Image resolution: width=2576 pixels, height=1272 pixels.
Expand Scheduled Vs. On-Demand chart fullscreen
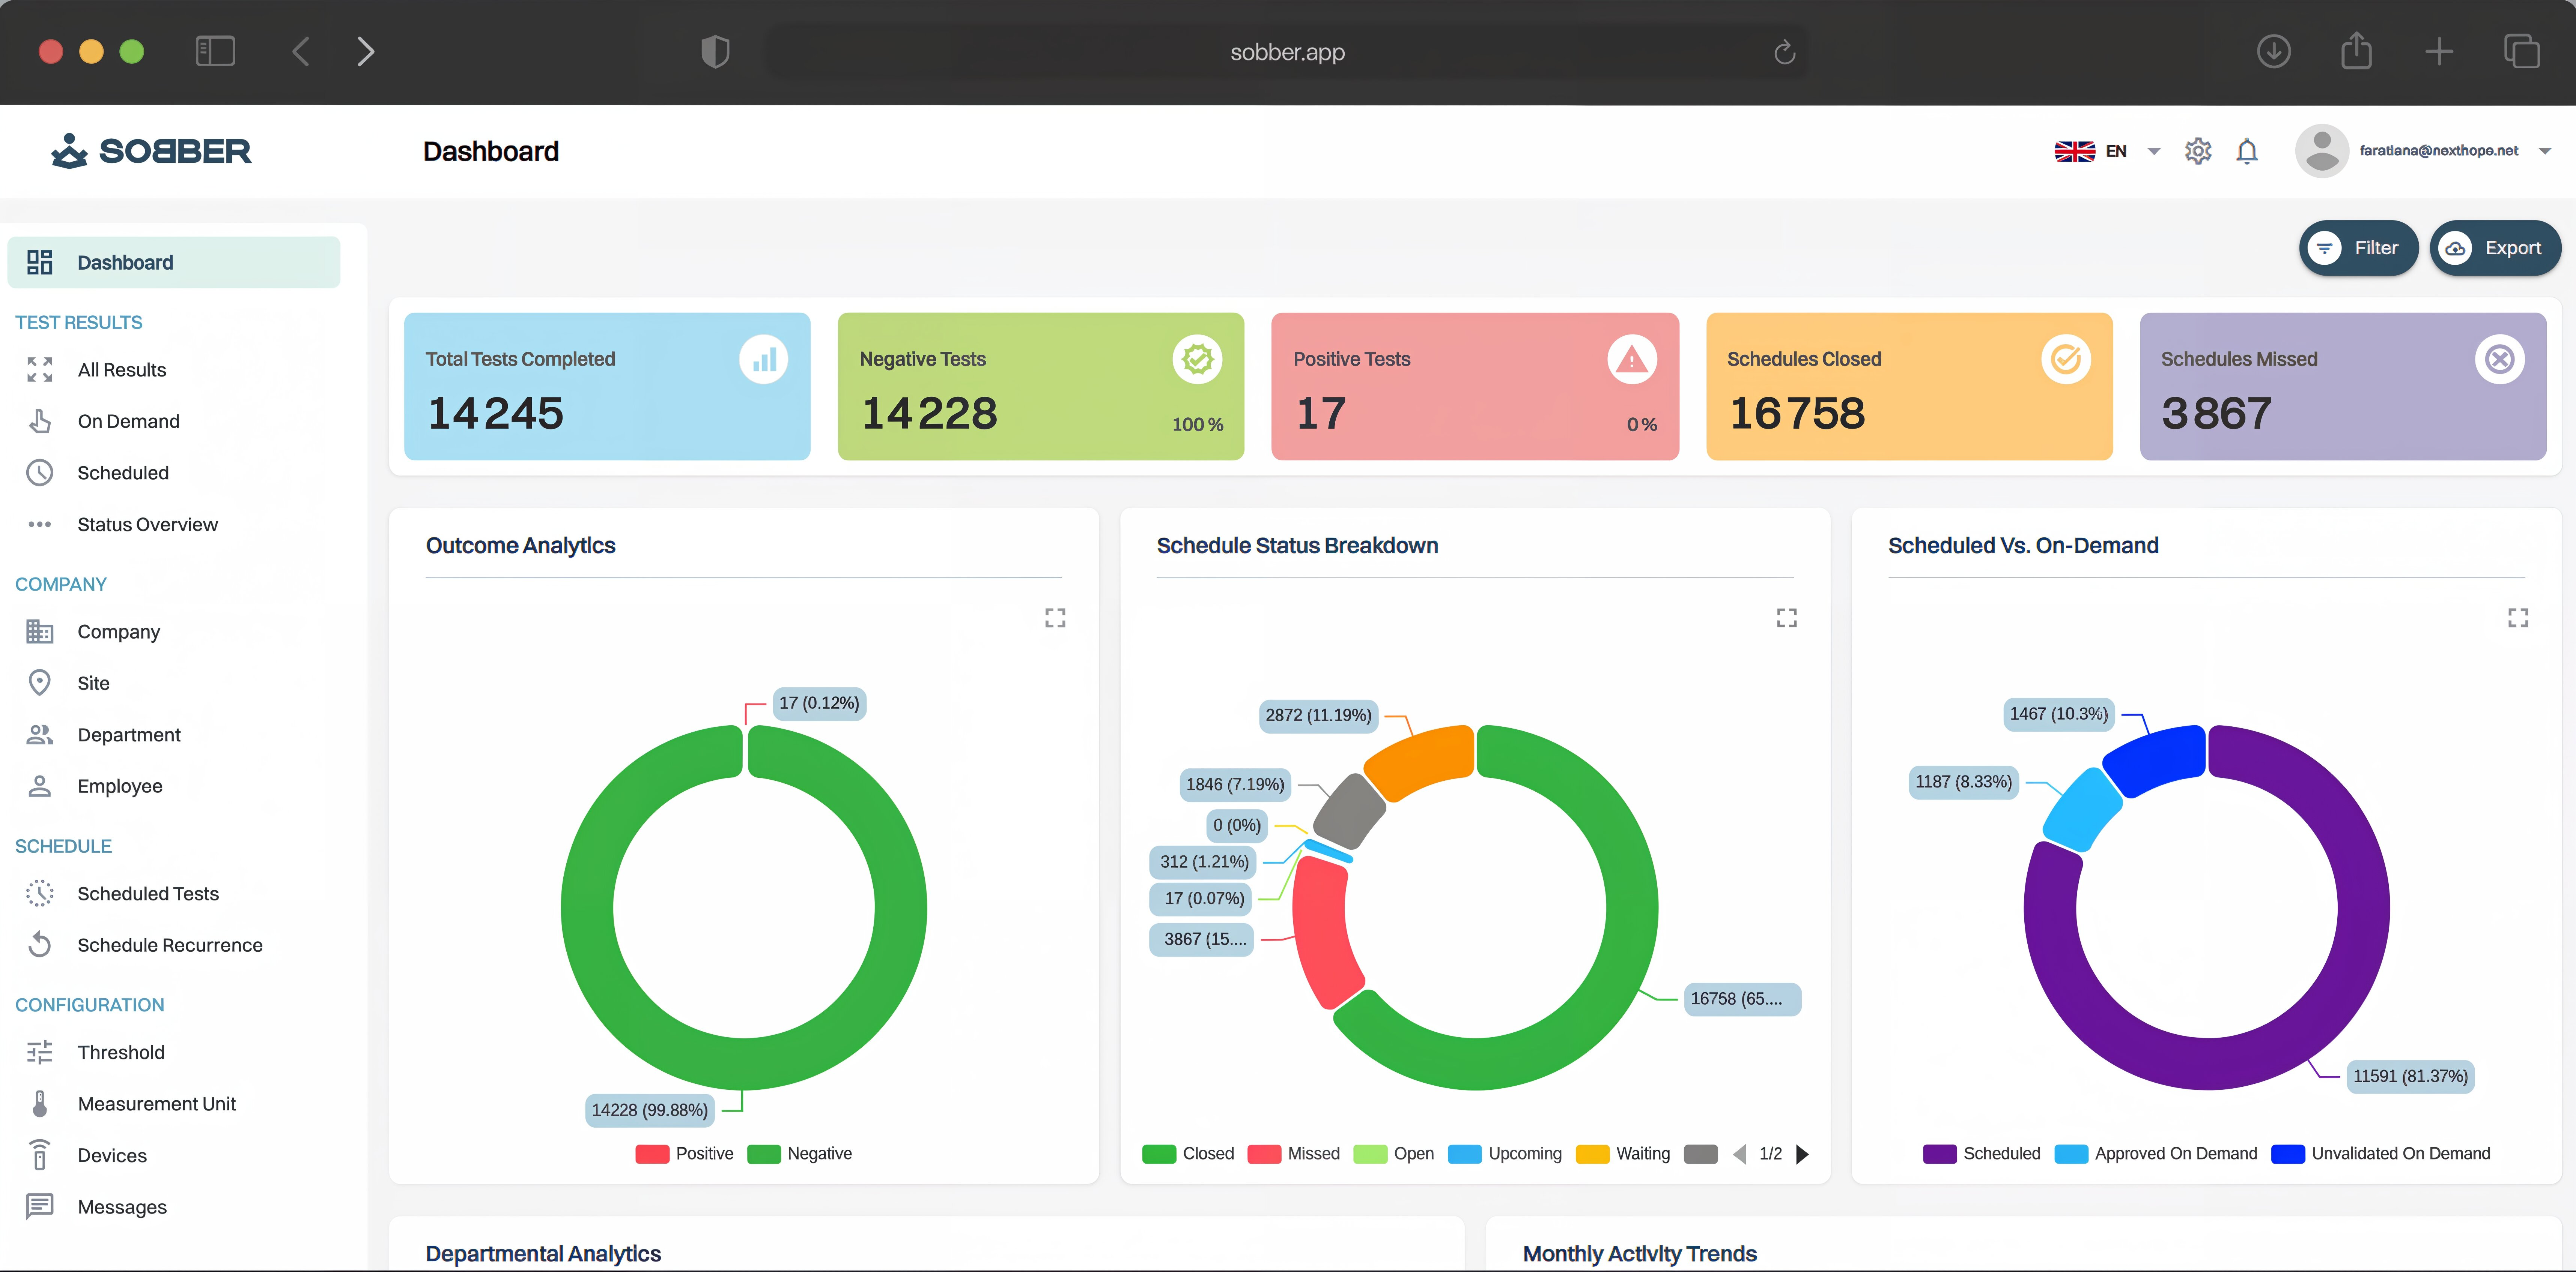click(2518, 618)
